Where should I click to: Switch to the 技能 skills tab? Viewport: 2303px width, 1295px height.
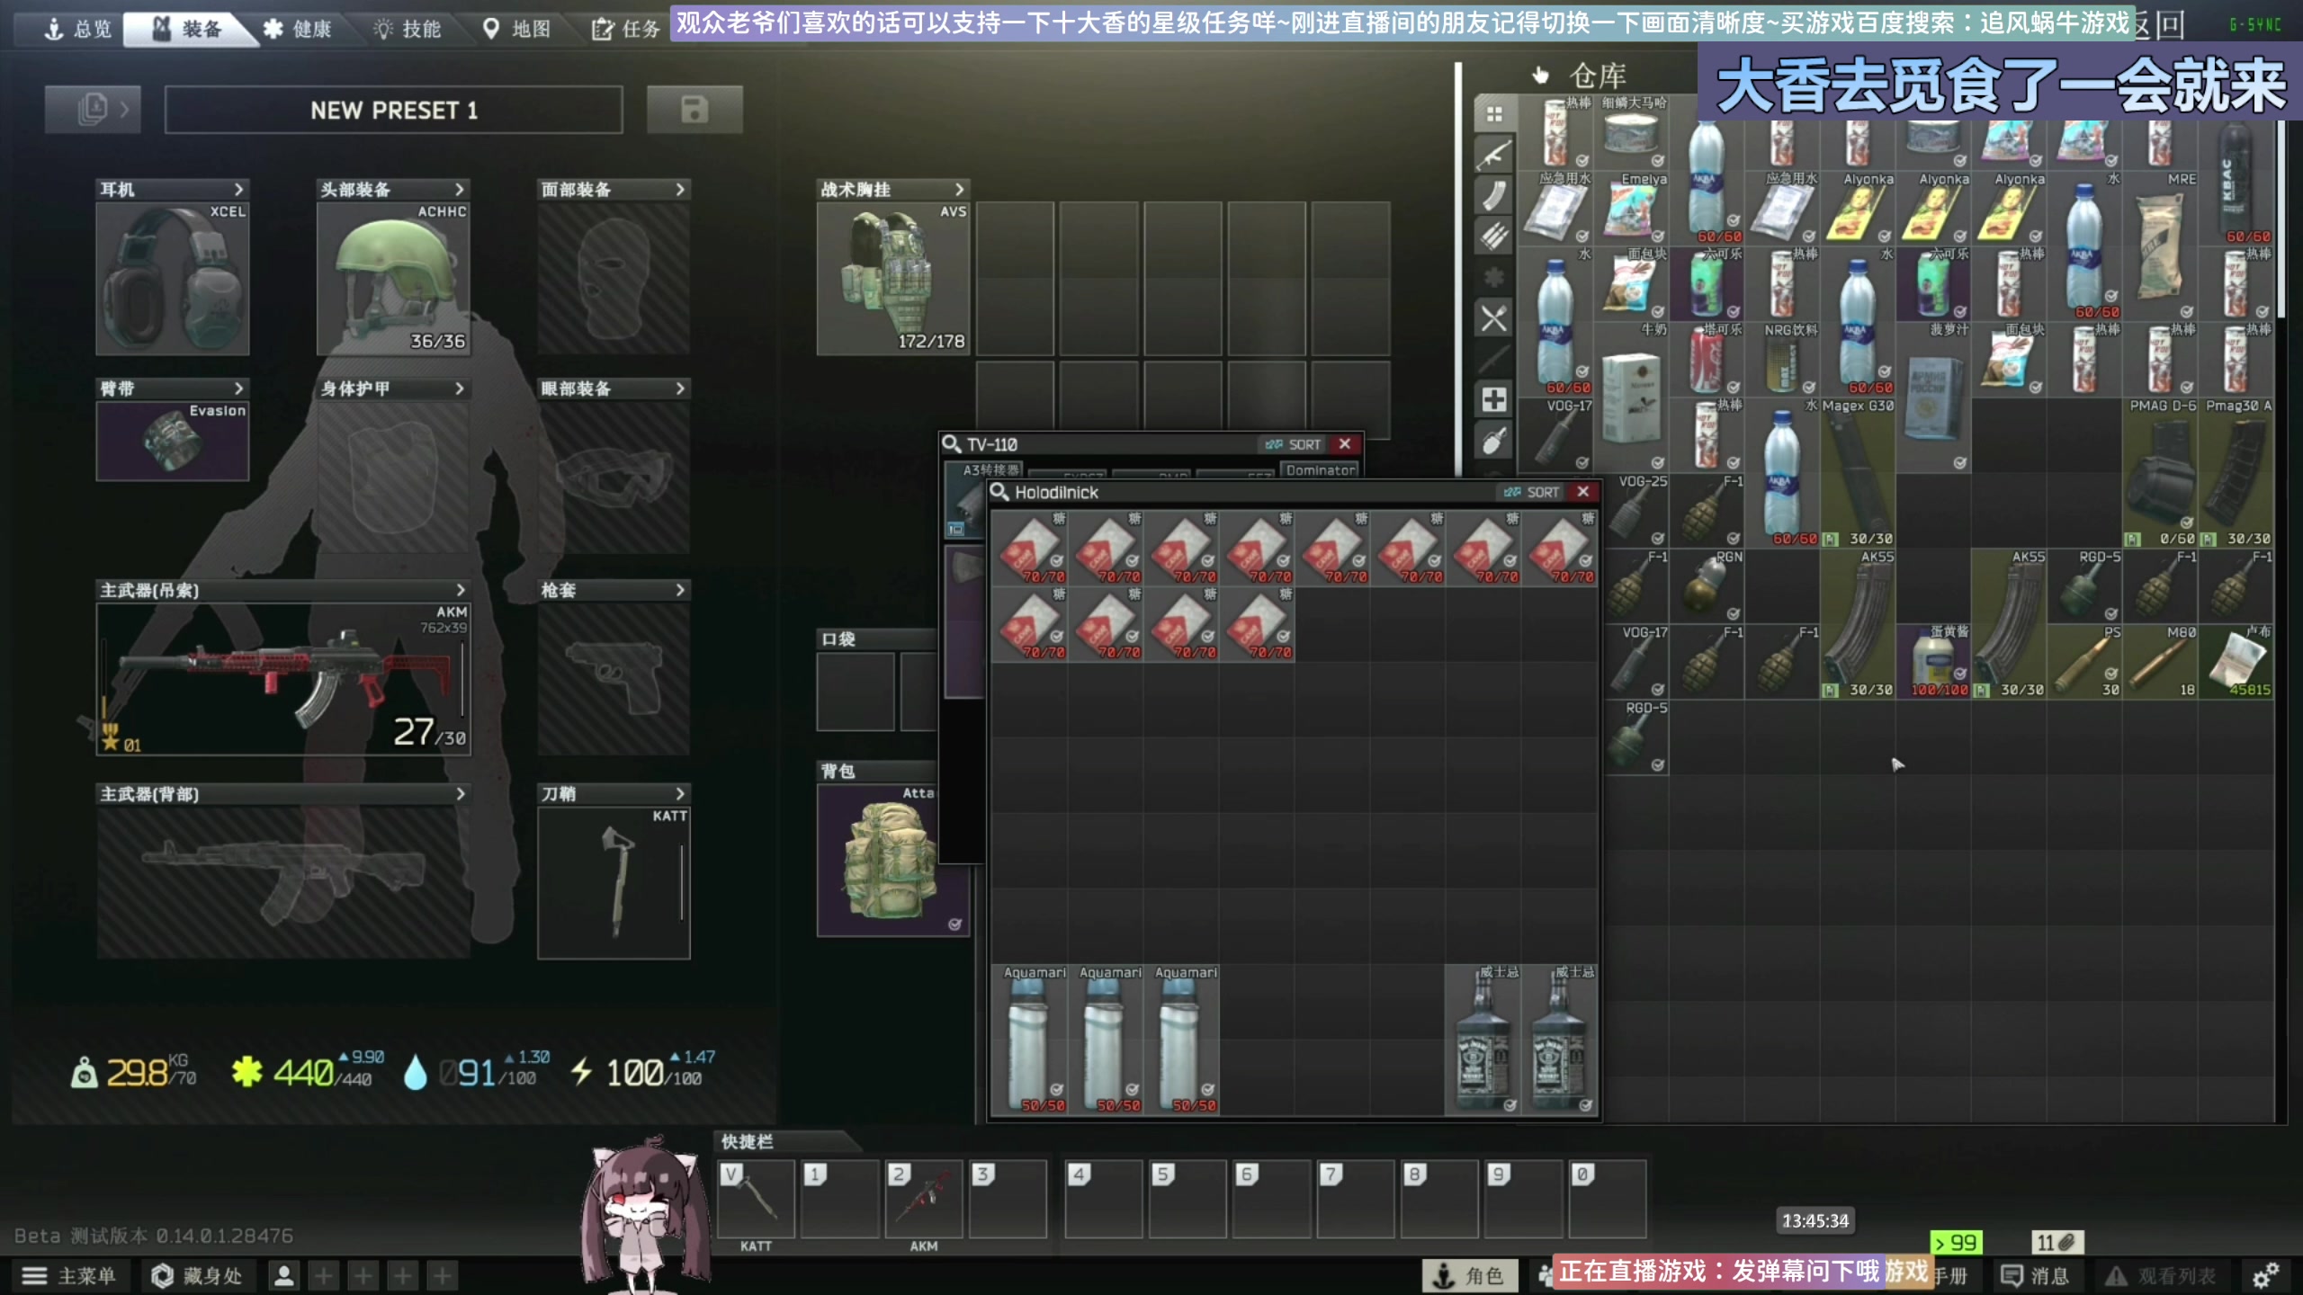coord(408,29)
